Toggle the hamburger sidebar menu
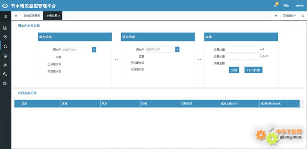307x149 pixels. 5,17
